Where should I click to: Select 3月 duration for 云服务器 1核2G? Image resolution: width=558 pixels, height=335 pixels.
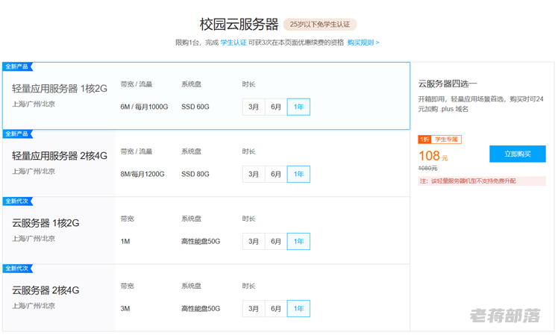254,242
